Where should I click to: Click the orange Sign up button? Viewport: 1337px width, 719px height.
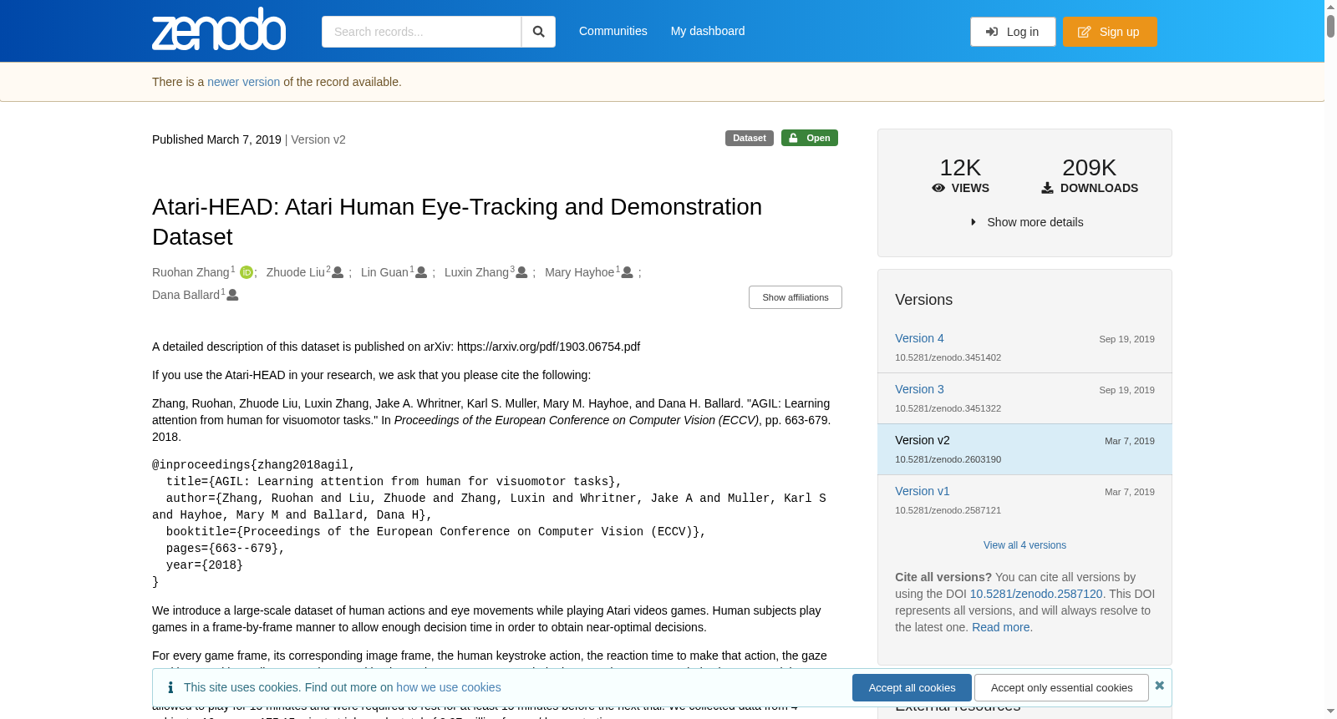1110,32
